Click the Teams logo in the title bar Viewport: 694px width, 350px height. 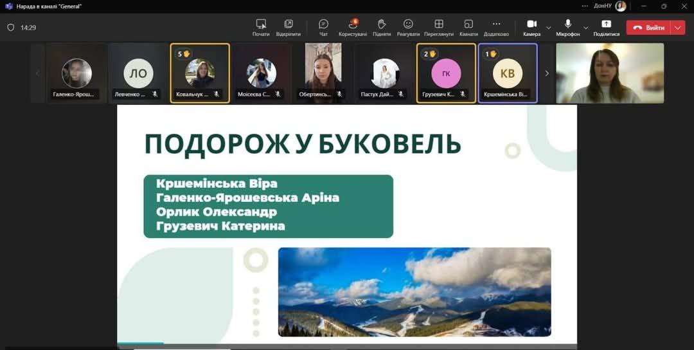[x=8, y=6]
